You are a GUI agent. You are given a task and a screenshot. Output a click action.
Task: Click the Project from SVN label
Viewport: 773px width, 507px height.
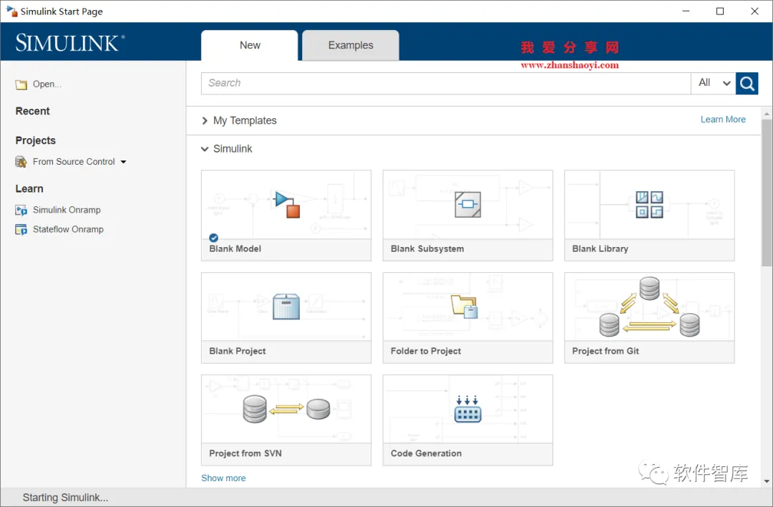pyautogui.click(x=245, y=453)
